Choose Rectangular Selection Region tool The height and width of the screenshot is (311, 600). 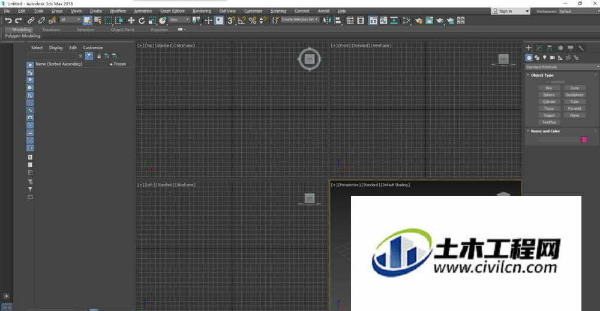[x=108, y=20]
